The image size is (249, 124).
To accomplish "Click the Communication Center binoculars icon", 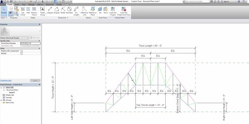I will tap(212, 2).
